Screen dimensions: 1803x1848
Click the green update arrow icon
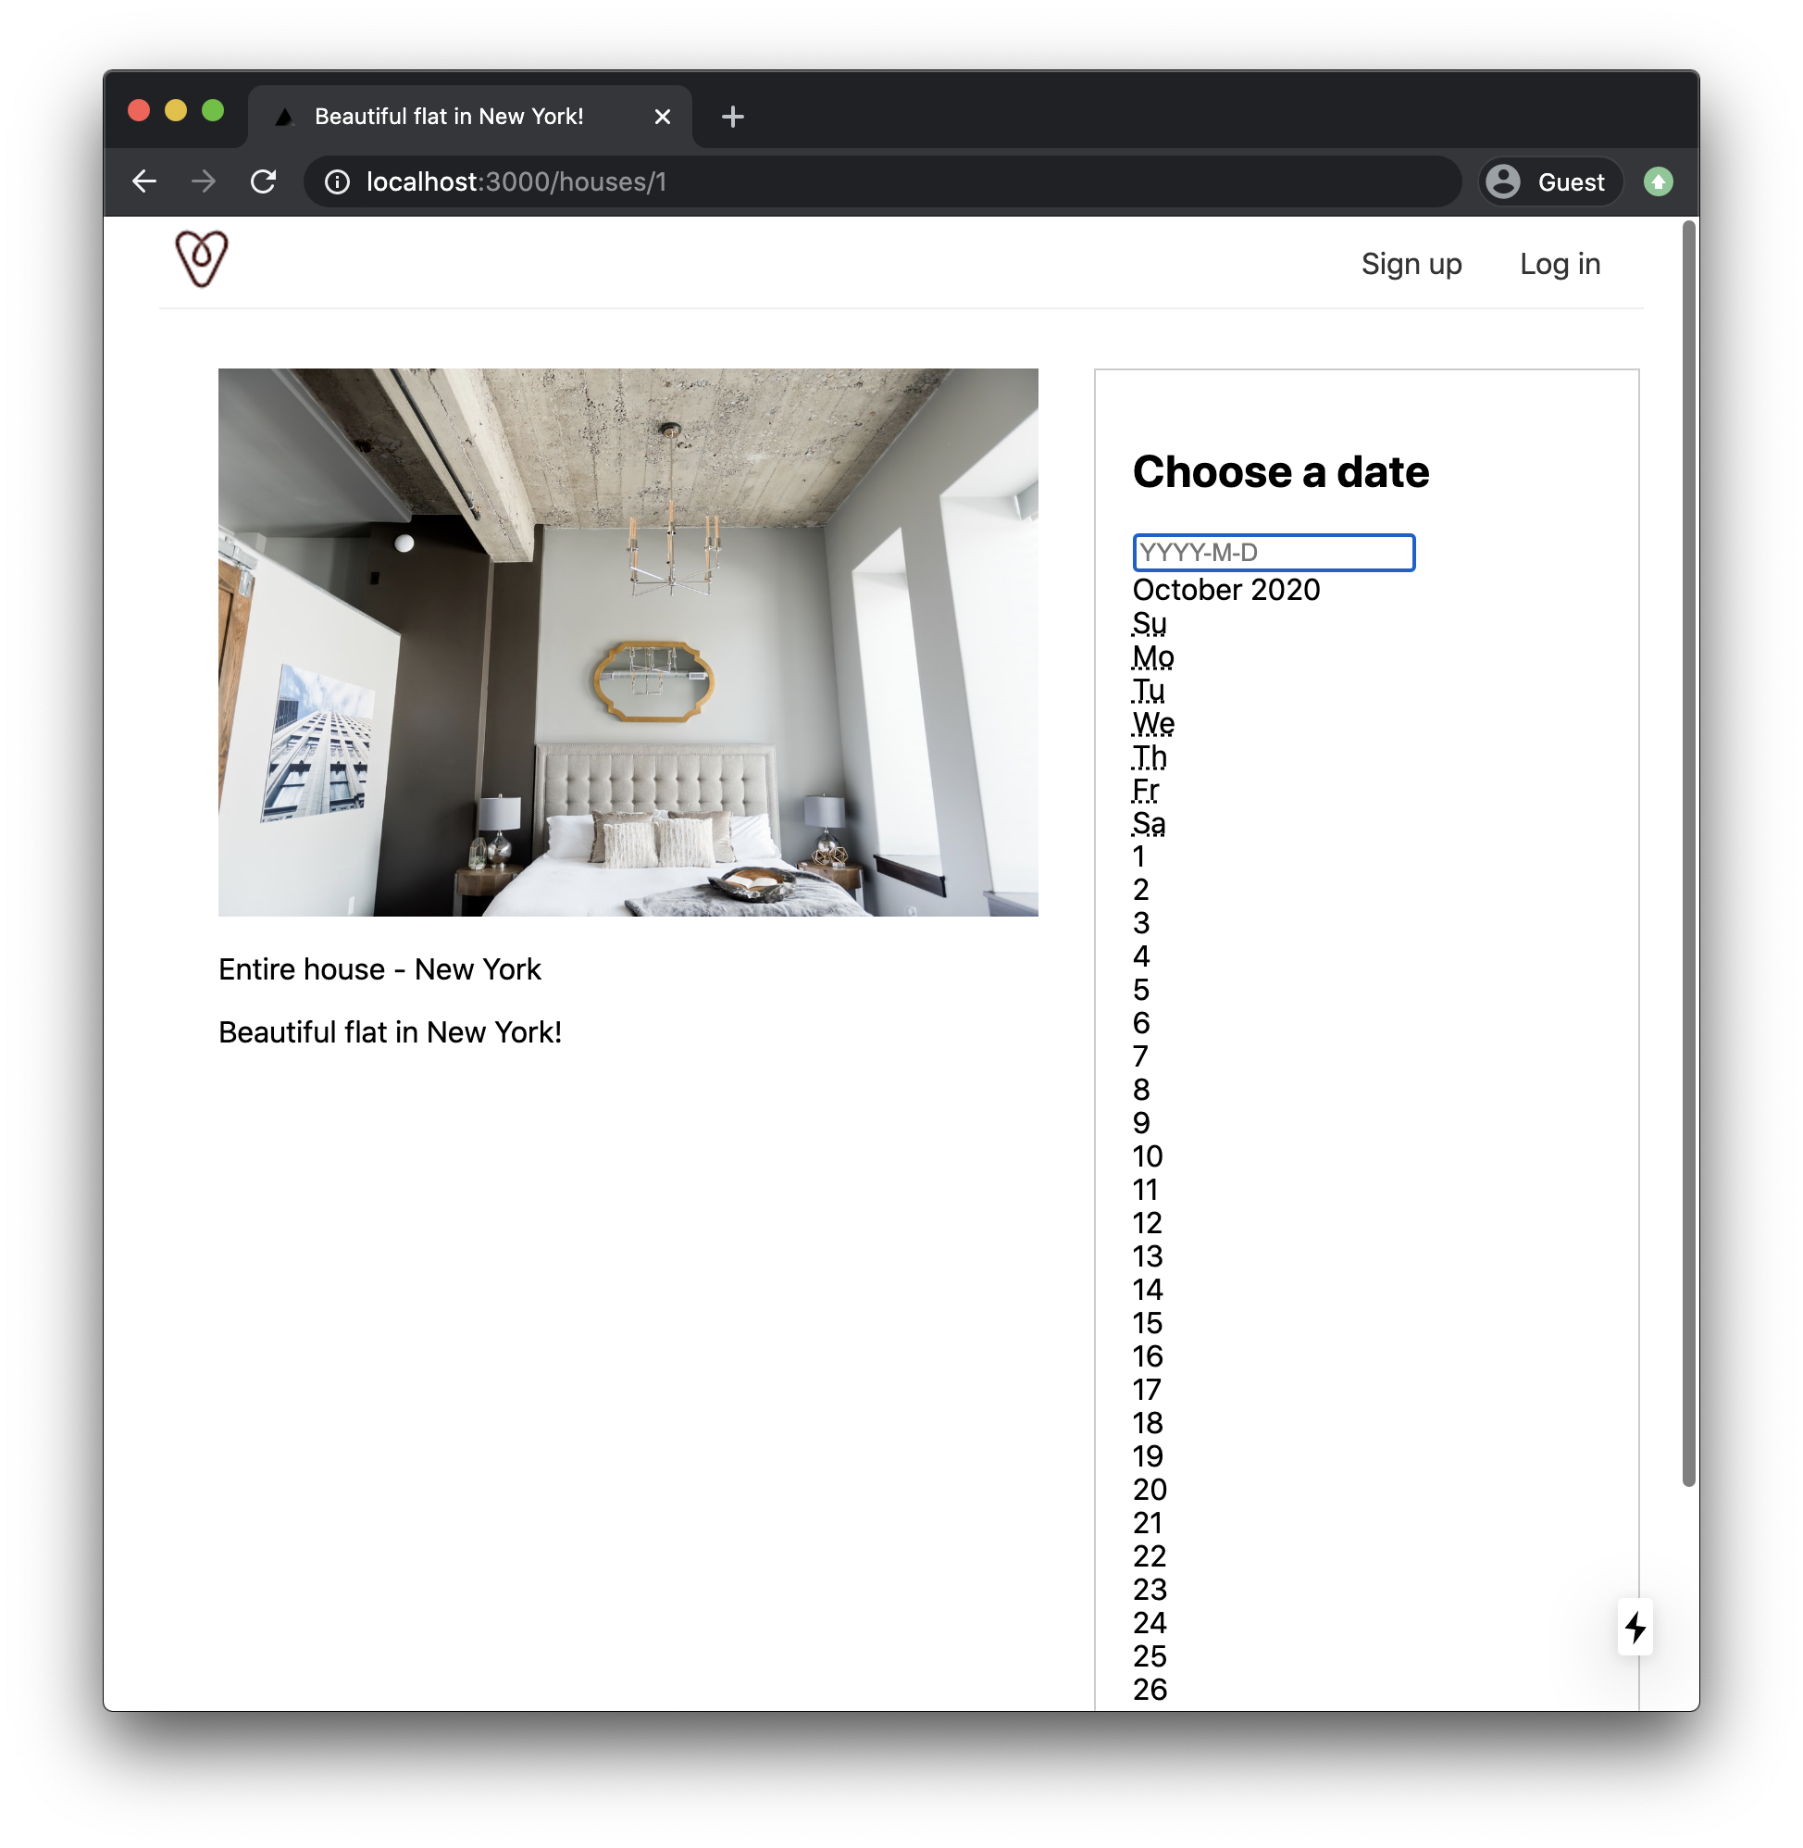pos(1657,181)
